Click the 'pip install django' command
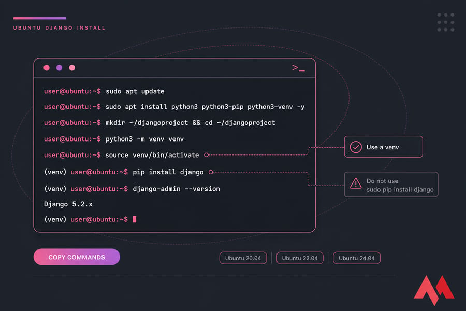Viewport: 466px width, 311px height. click(168, 172)
